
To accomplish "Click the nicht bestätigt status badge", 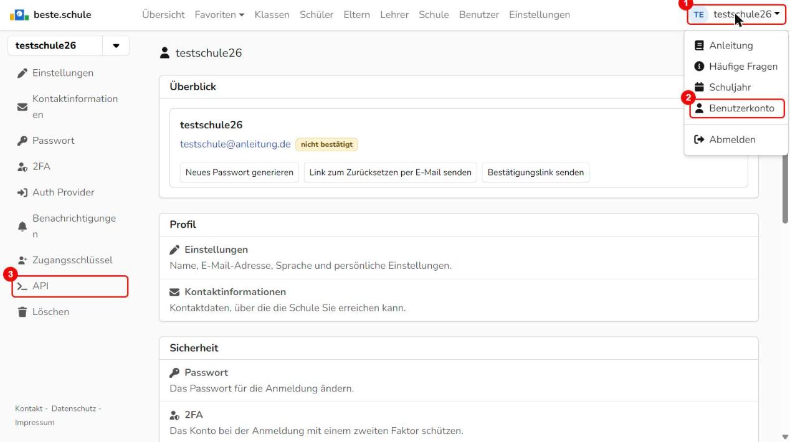I will (327, 144).
